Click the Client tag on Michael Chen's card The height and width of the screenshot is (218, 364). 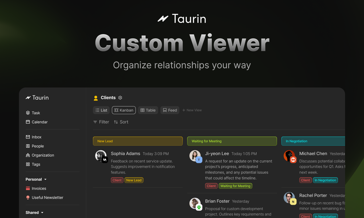(x=306, y=180)
